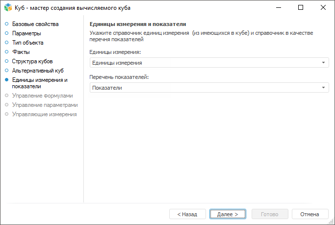
Task: Click the circle bullet beside Базовые свойства
Action: (7, 24)
